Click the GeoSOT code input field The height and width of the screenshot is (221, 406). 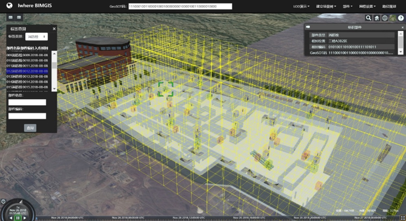click(180, 7)
